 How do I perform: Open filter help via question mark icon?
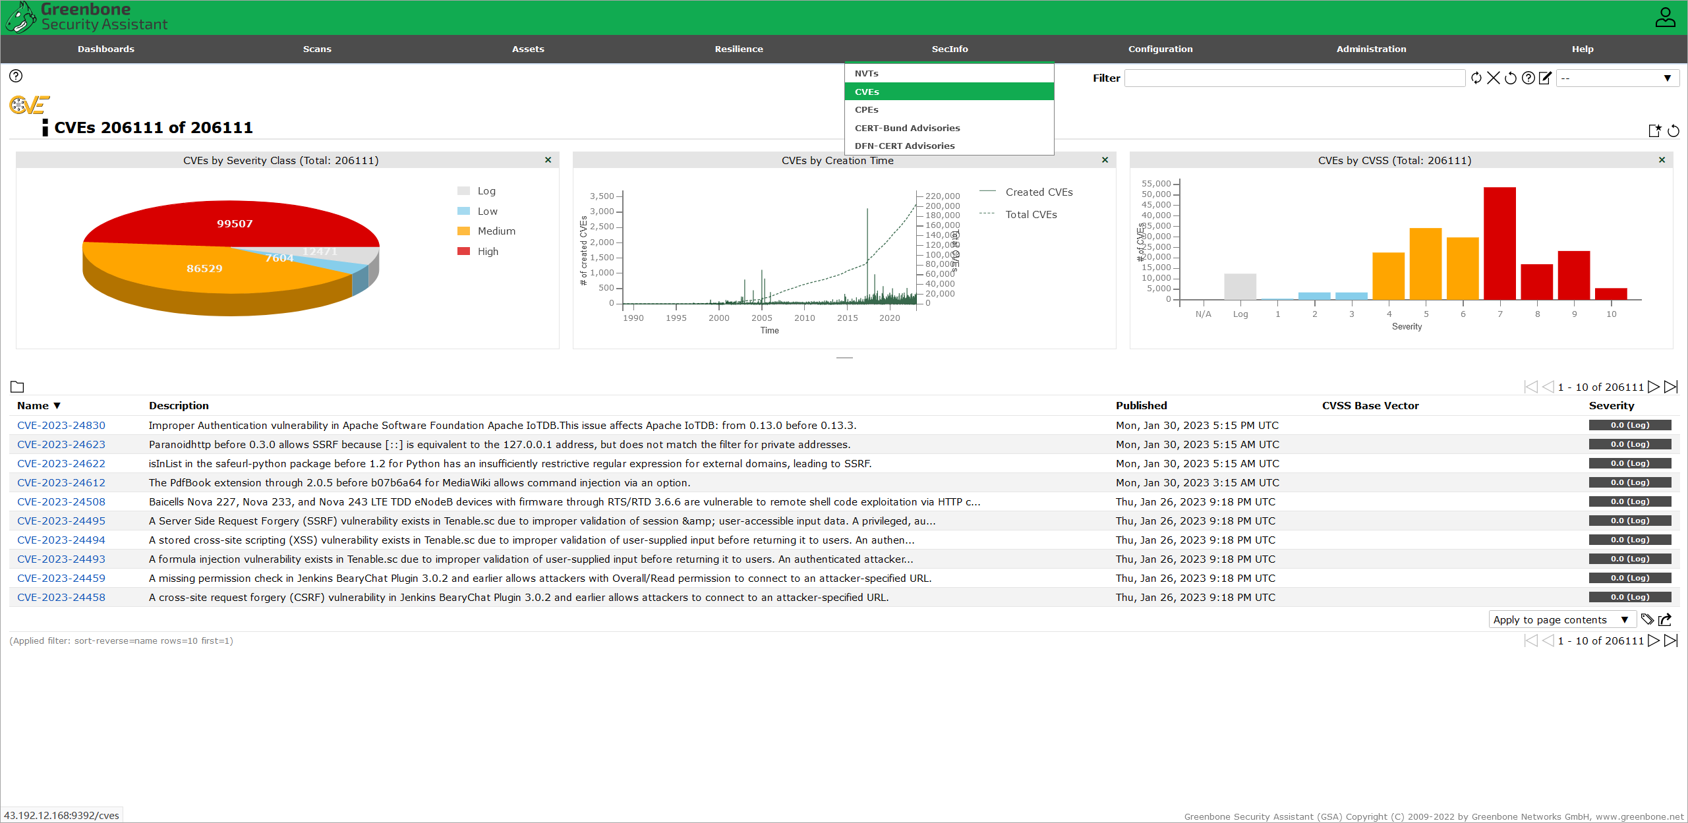pos(1528,78)
